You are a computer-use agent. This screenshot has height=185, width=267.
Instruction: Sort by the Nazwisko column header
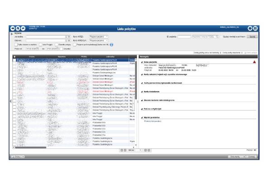(62, 57)
